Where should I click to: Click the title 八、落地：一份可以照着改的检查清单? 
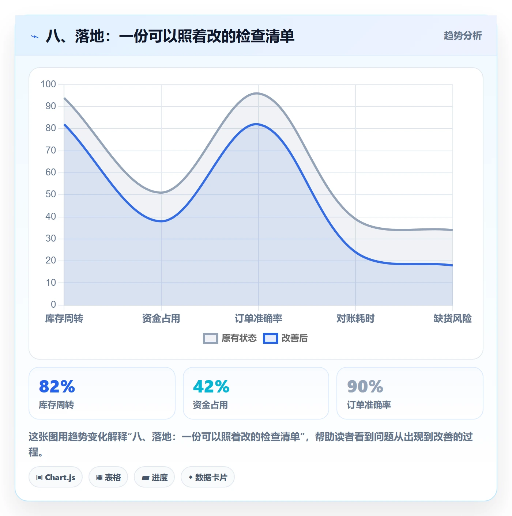tap(170, 36)
